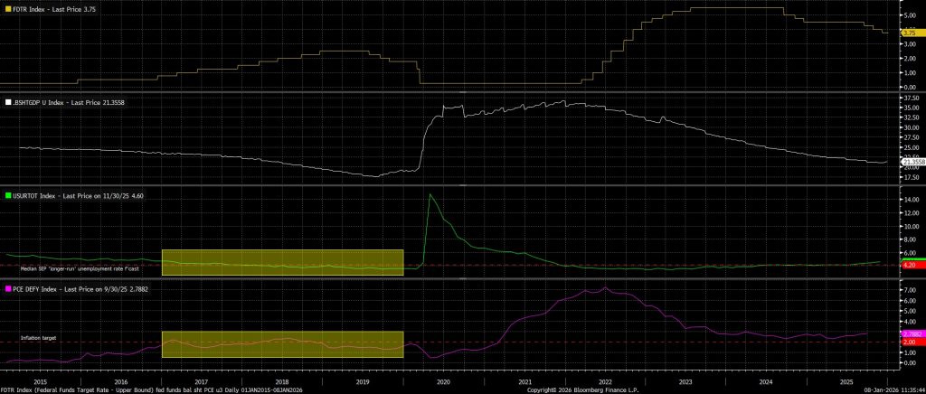Screen dimensions: 926x394
Task: Click the yellow 3.75 last price tag
Action: (909, 33)
